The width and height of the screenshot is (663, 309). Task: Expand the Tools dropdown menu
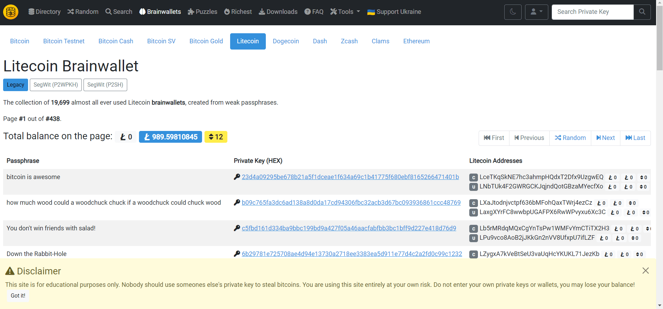[345, 12]
